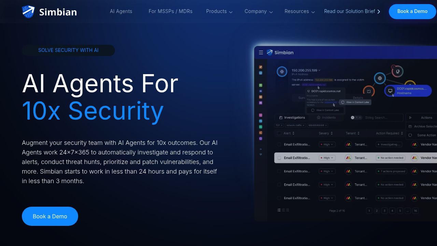Expand the Company menu chevron
The image size is (437, 246).
[x=271, y=12]
